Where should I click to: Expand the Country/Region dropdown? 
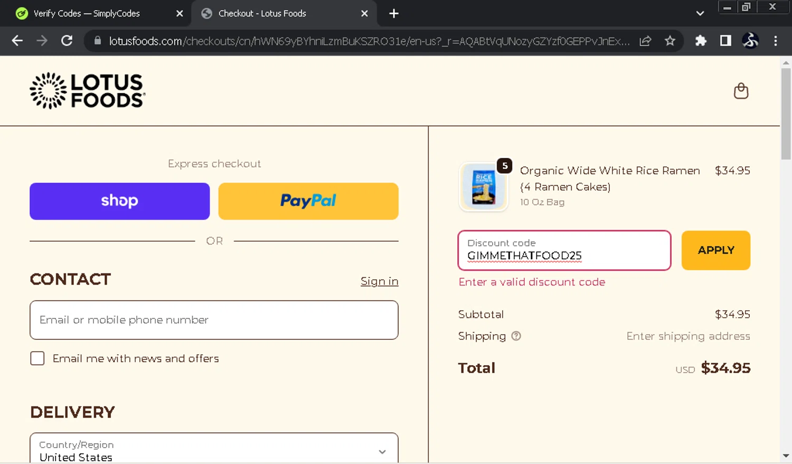pos(214,449)
